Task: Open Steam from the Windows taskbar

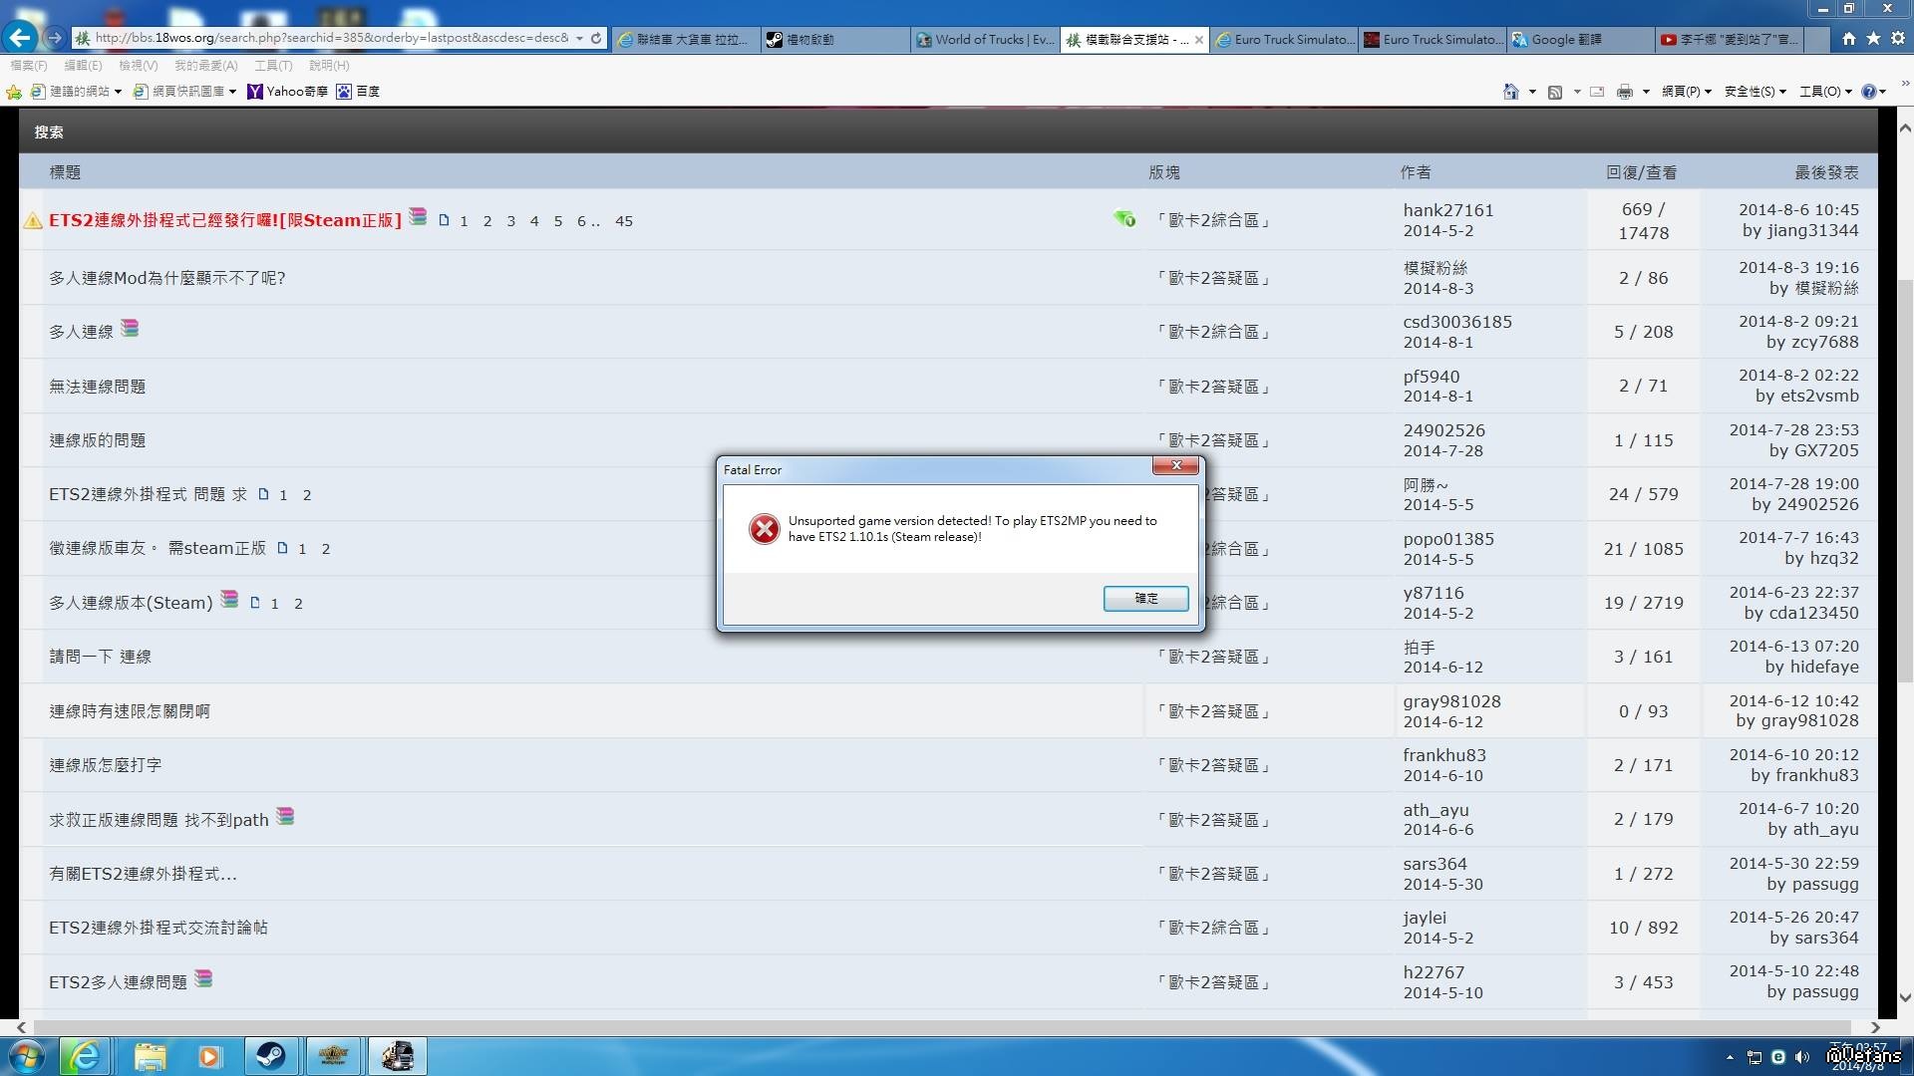Action: pos(270,1056)
